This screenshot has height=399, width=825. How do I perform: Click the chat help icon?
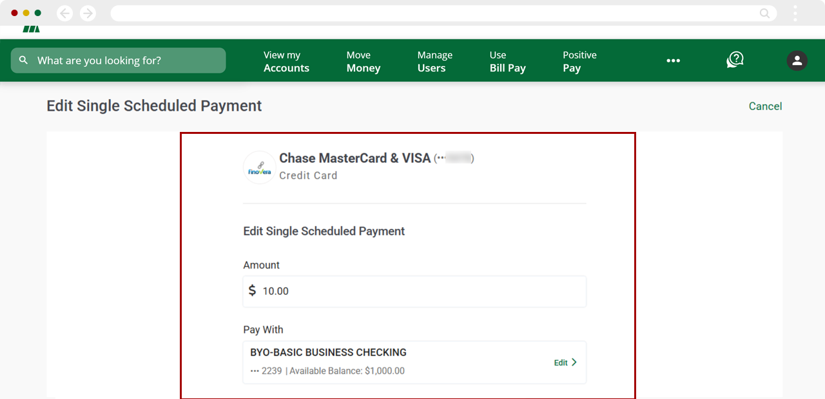(x=735, y=60)
